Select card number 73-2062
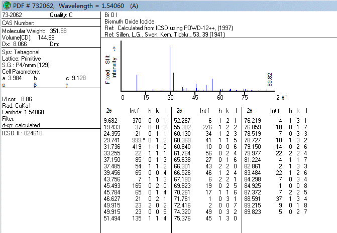Image resolution: width=337 pixels, height=233 pixels. click(x=12, y=15)
